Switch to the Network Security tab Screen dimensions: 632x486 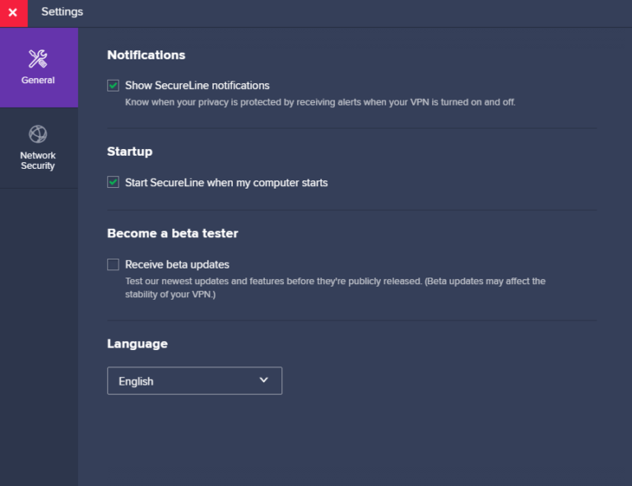[x=39, y=147]
